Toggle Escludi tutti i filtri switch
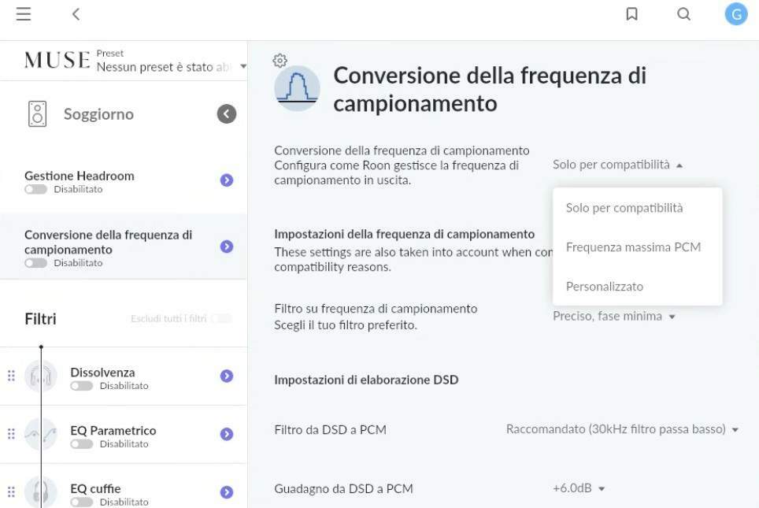This screenshot has width=759, height=508. pos(221,319)
